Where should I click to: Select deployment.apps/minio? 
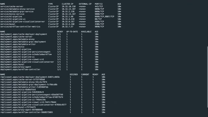coord(12,47)
